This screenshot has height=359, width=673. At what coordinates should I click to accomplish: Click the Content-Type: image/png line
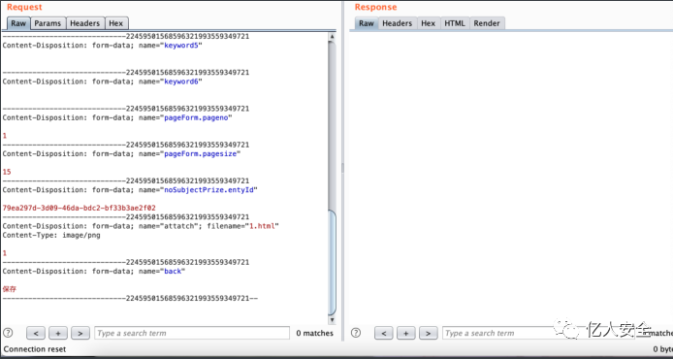tap(51, 235)
